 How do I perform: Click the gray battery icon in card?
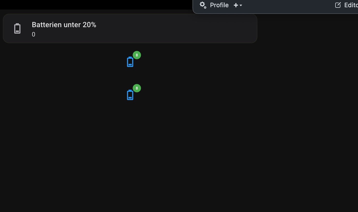coord(17,28)
